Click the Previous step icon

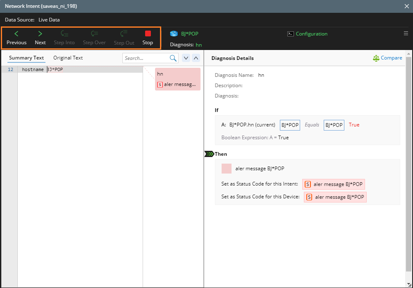(x=16, y=34)
